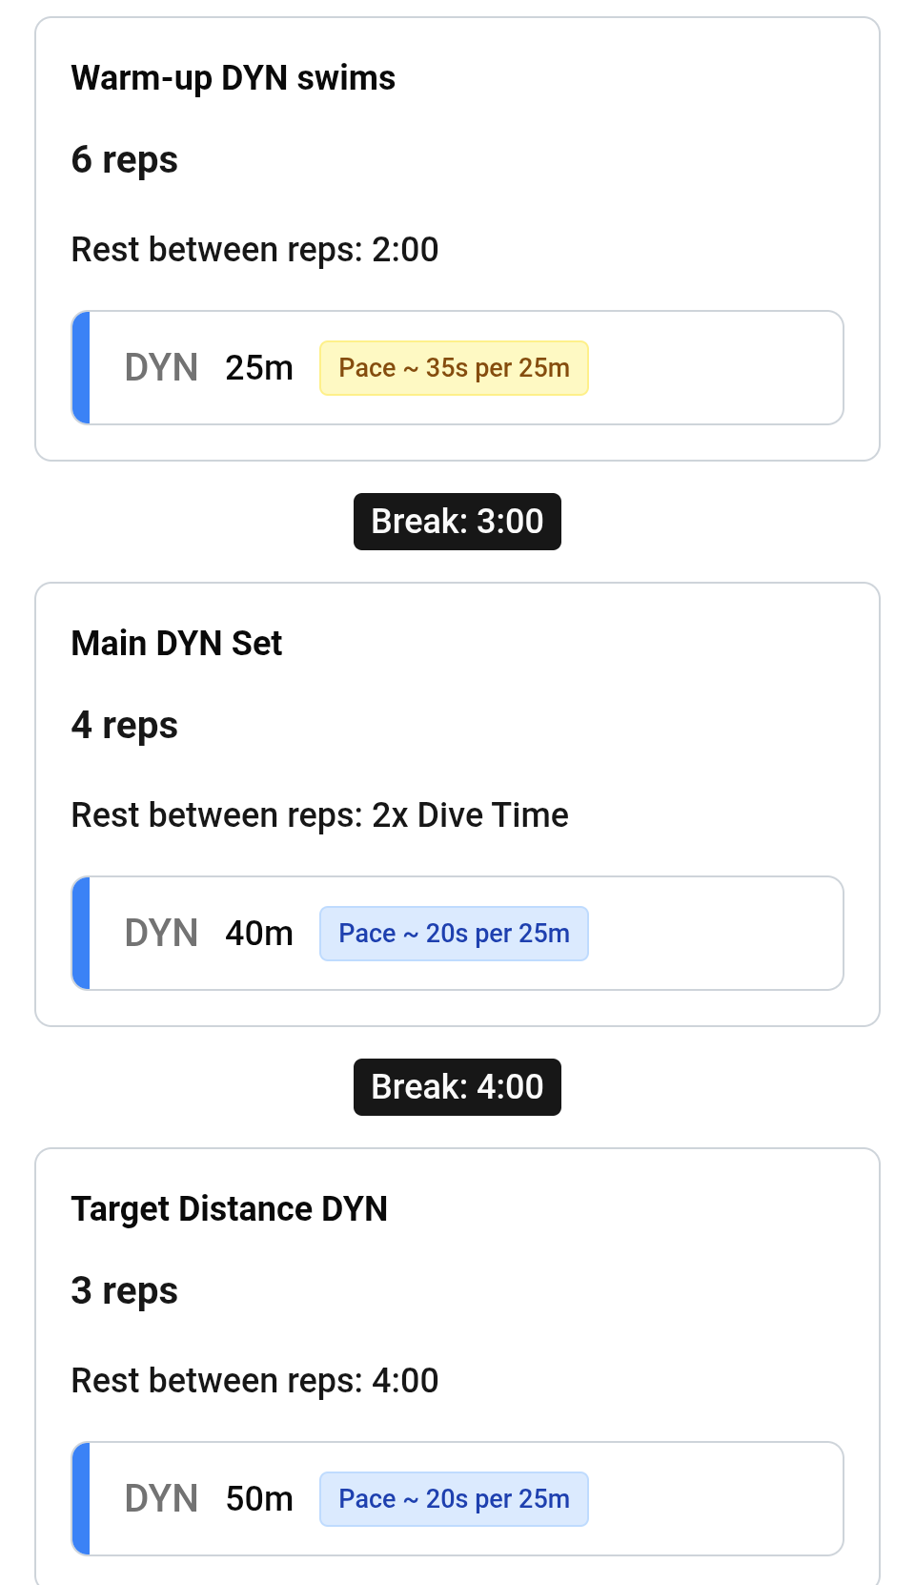Image resolution: width=915 pixels, height=1585 pixels.
Task: Select the bottom Pace ~ 20s per 25m badge
Action: pyautogui.click(x=454, y=1498)
